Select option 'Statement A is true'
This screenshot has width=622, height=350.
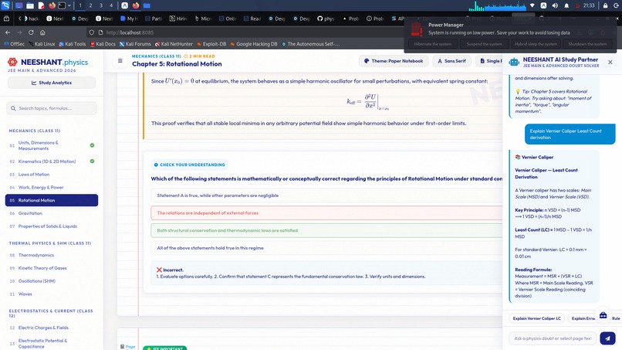pos(326,195)
